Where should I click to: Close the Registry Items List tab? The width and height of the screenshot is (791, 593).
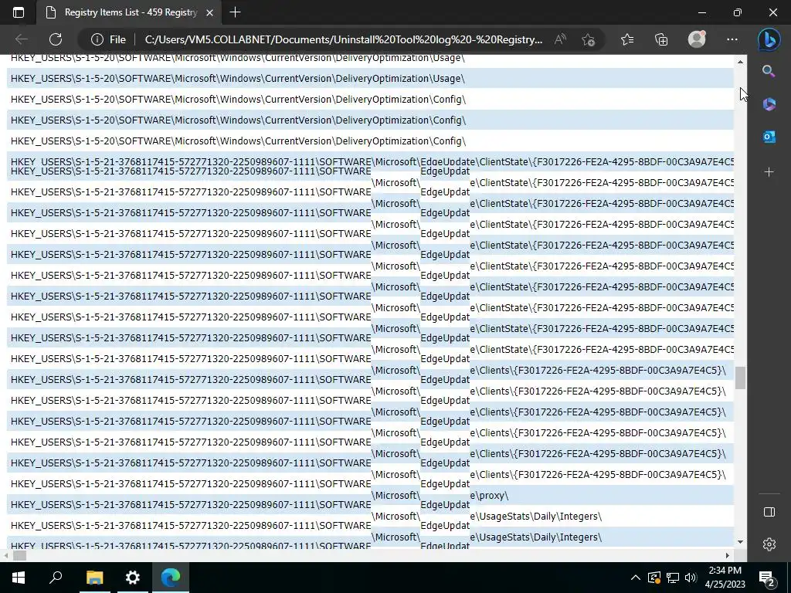[x=210, y=12]
